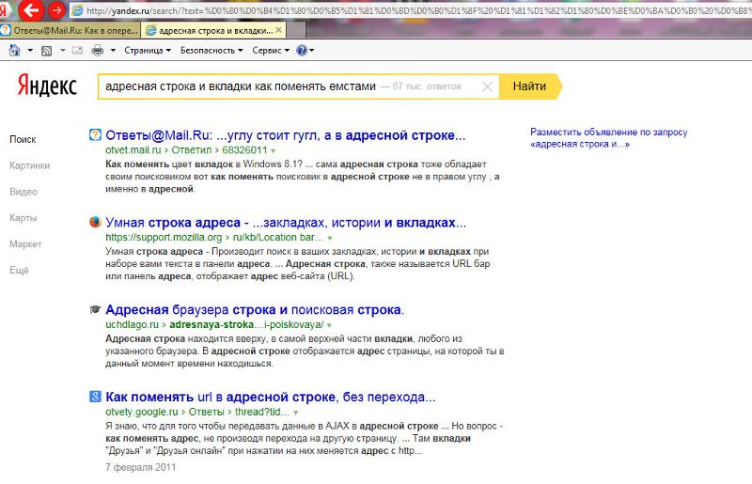This screenshot has height=484, width=752.
Task: Expand the arrow after 'Location bar…'
Action: [x=330, y=238]
